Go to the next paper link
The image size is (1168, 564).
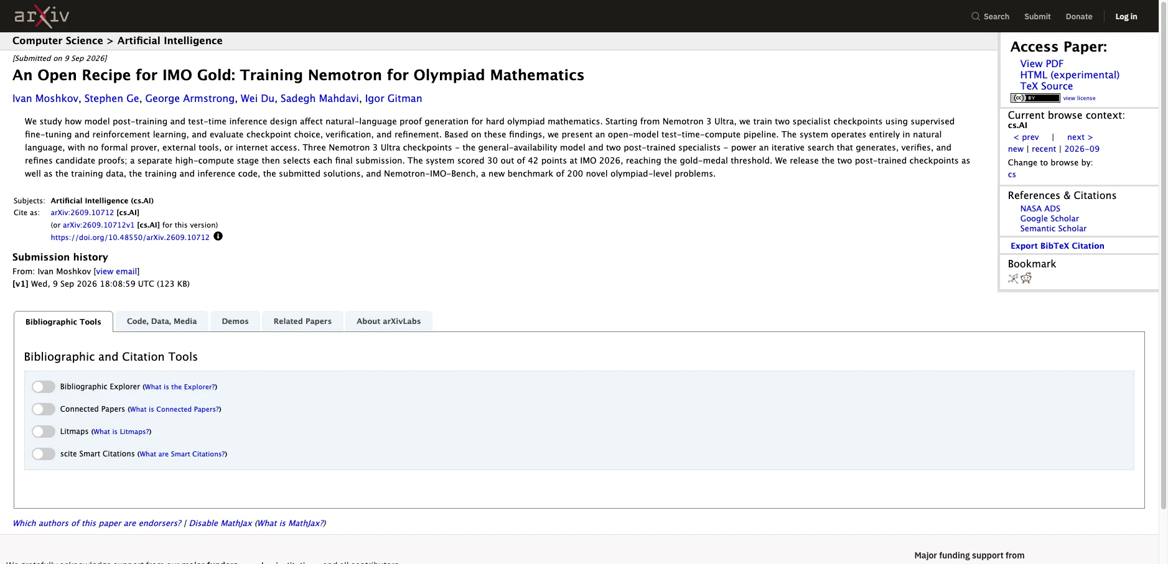[x=1080, y=137]
